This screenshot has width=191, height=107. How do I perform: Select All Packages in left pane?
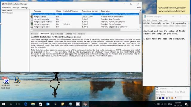point(7,13)
